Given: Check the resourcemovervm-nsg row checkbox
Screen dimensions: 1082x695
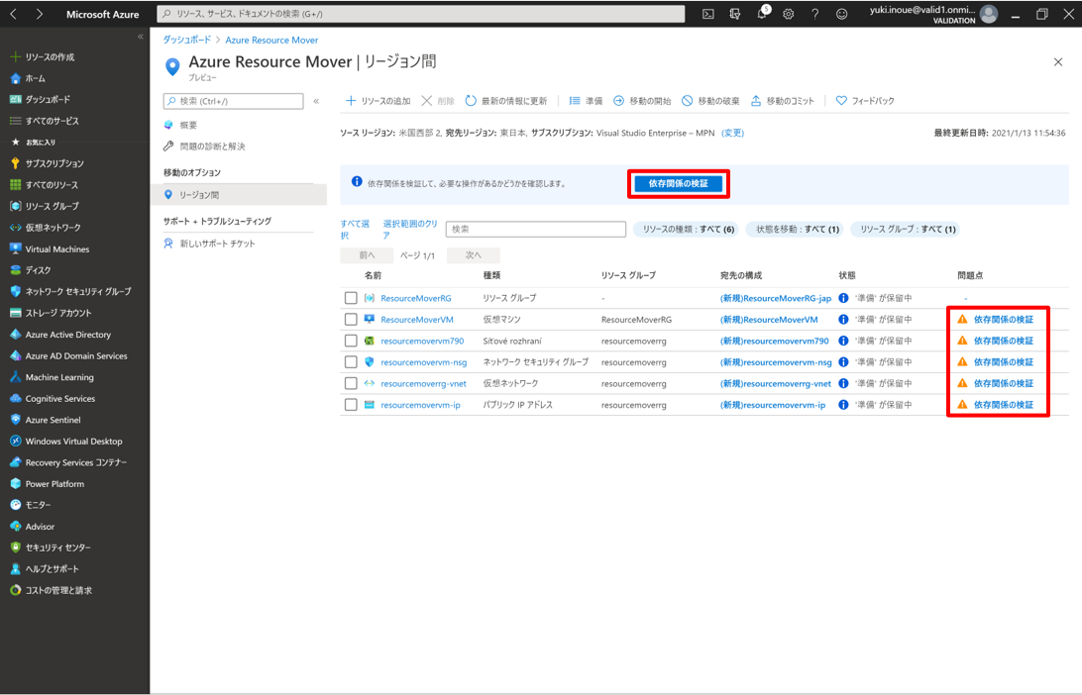Looking at the screenshot, I should point(351,362).
